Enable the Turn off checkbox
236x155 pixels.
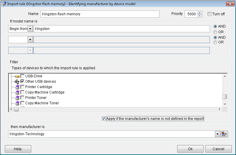209,14
